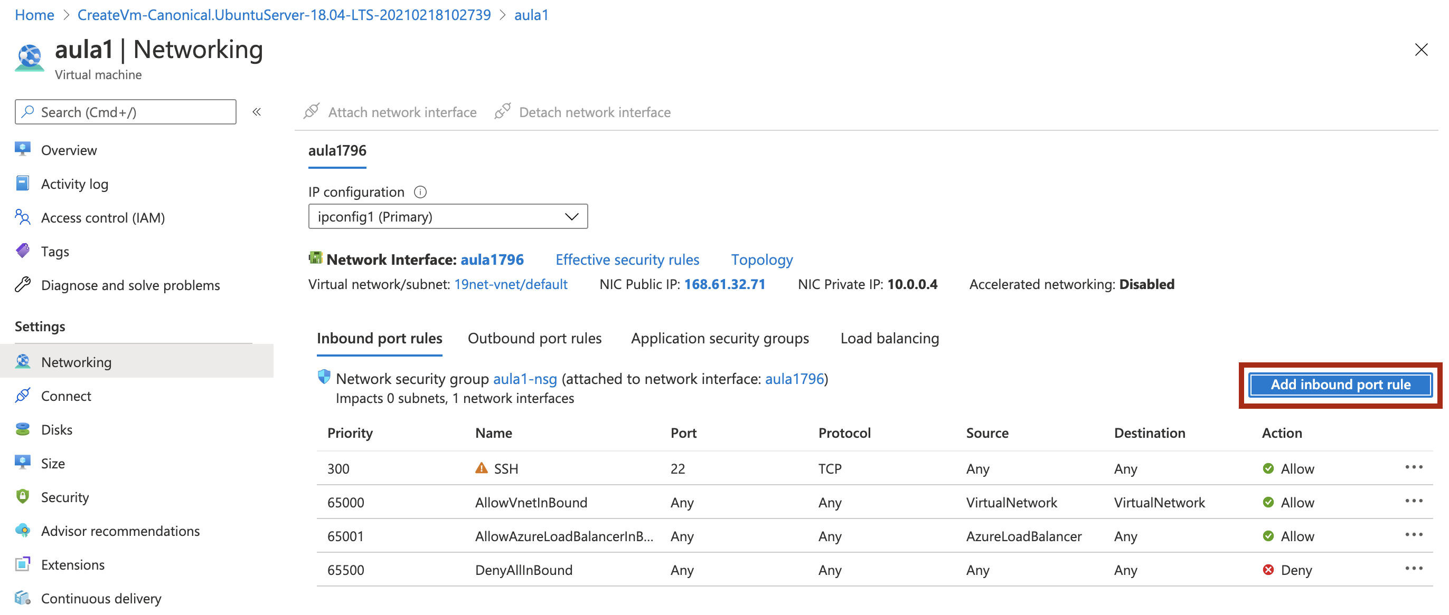This screenshot has height=615, width=1449.
Task: Open Topology link
Action: [x=761, y=260]
